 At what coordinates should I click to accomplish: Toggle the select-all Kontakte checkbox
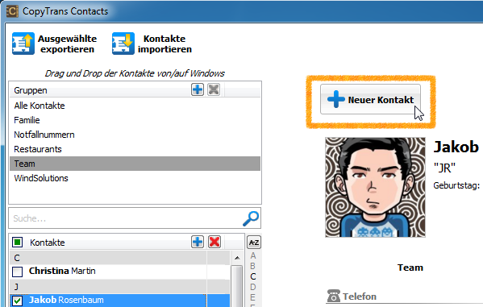18,243
